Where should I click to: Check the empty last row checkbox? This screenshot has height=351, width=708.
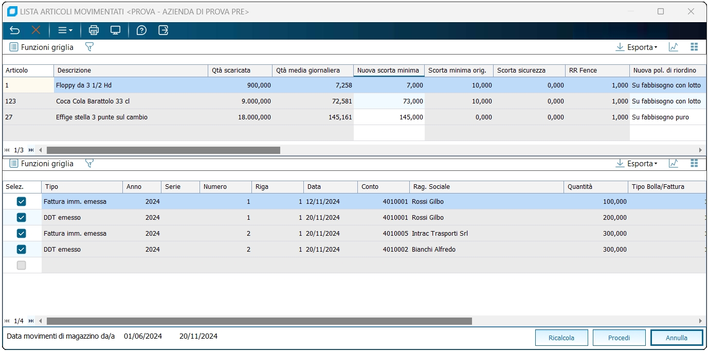pyautogui.click(x=22, y=266)
